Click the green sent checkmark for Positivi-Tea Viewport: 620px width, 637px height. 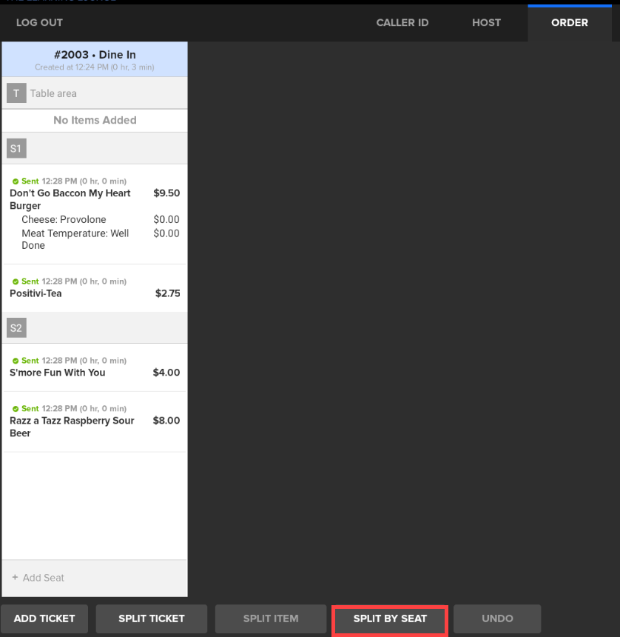(16, 281)
